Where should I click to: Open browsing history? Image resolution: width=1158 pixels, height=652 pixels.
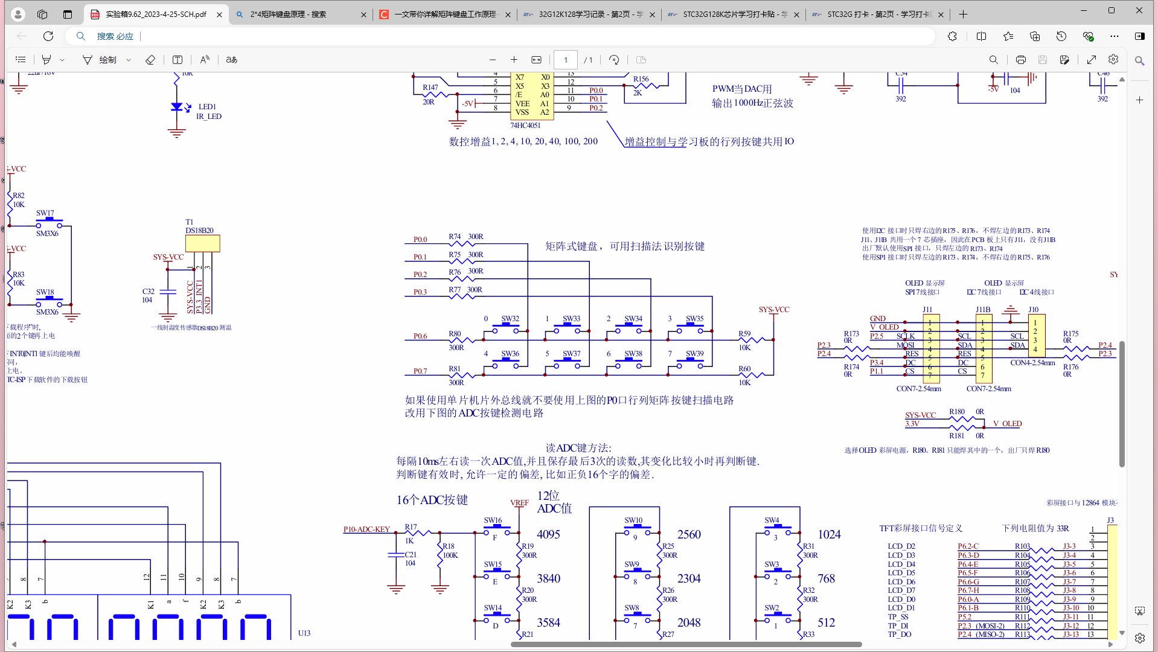tap(1061, 36)
